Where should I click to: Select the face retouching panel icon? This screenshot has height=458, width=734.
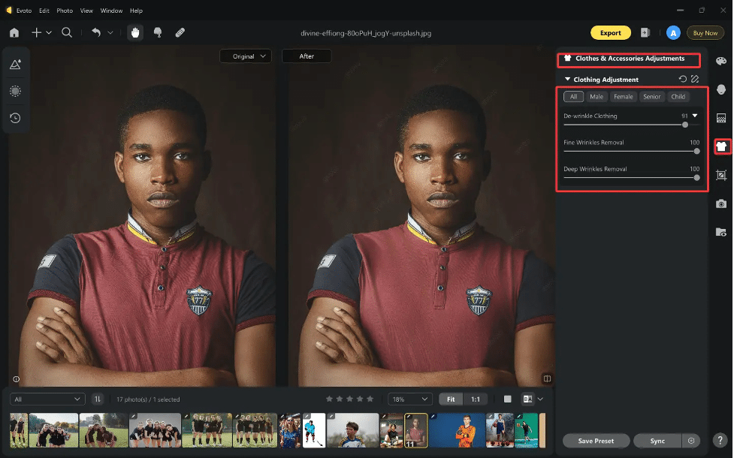click(x=720, y=89)
